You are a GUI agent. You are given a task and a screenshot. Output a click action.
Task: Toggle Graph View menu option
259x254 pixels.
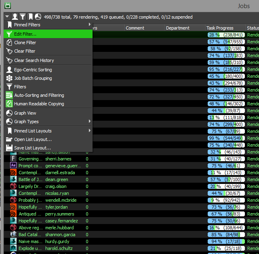coord(48,113)
